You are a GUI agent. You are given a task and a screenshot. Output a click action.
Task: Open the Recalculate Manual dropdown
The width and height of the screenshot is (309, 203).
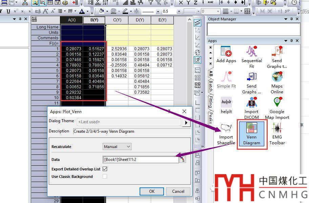click(x=117, y=147)
